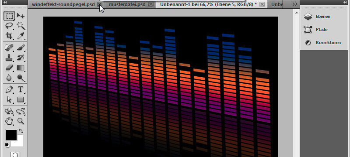Select the Eraser tool
This screenshot has height=157, width=350.
9,68
